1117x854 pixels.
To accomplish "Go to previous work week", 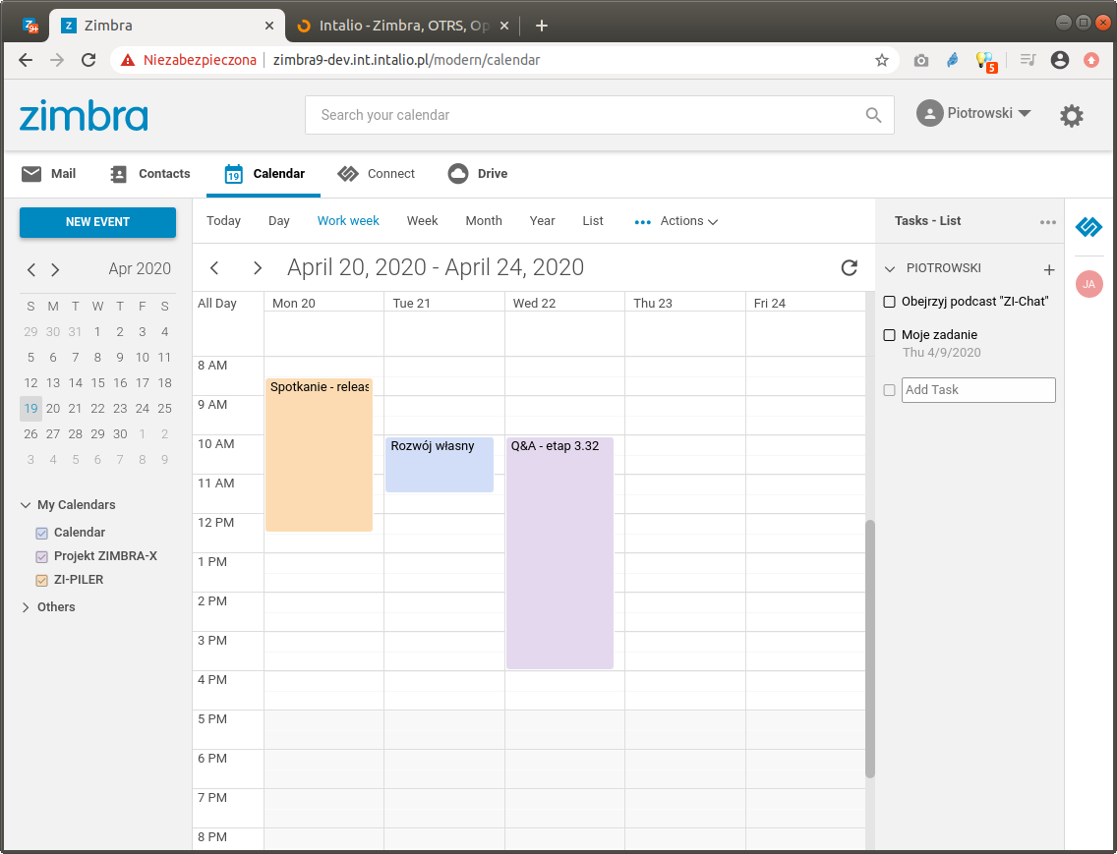I will click(214, 268).
